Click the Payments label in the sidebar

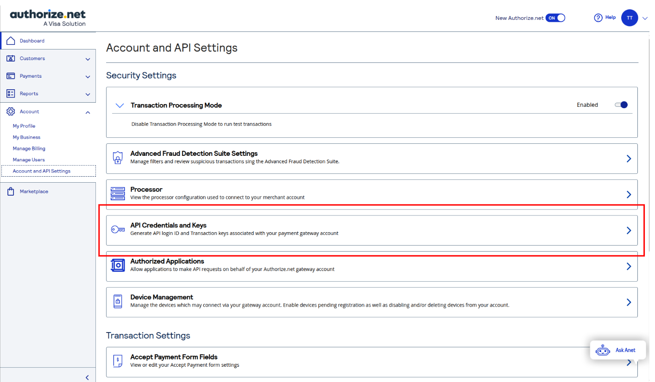31,76
